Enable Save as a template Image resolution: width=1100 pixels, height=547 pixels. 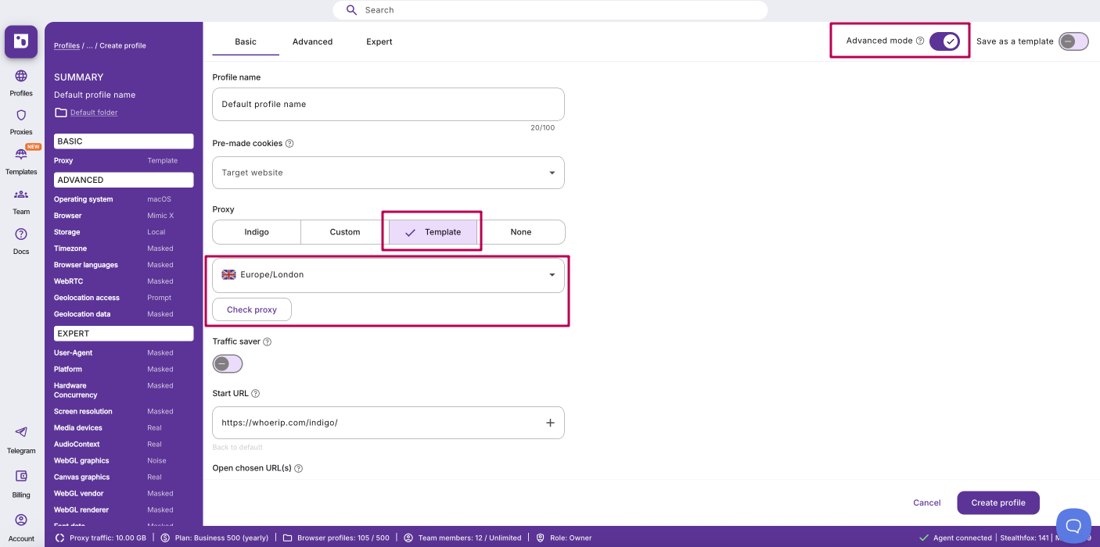(x=1074, y=41)
